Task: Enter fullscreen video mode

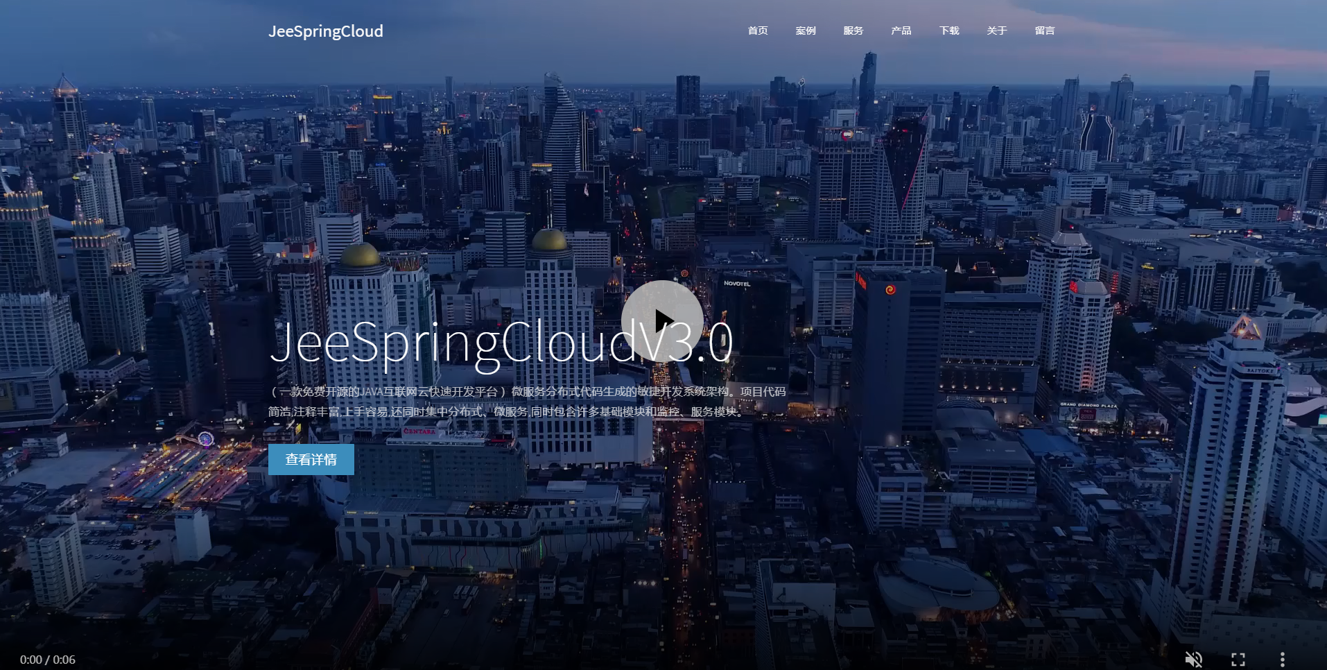Action: click(1238, 659)
